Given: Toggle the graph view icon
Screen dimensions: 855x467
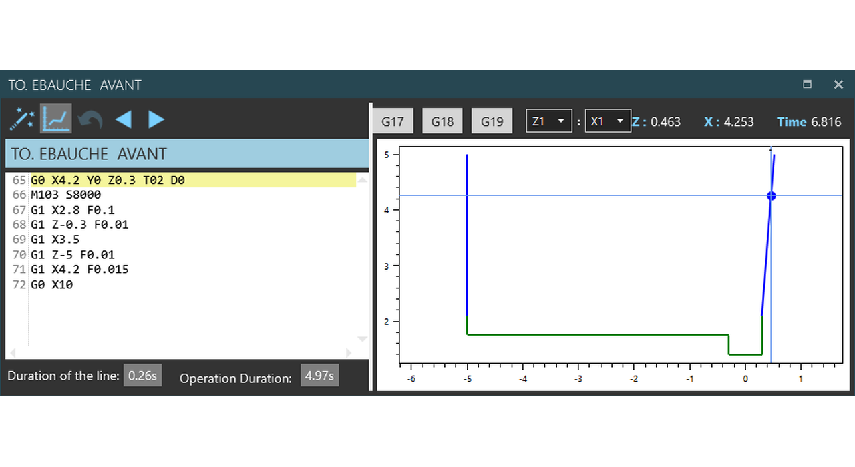Looking at the screenshot, I should pos(55,119).
